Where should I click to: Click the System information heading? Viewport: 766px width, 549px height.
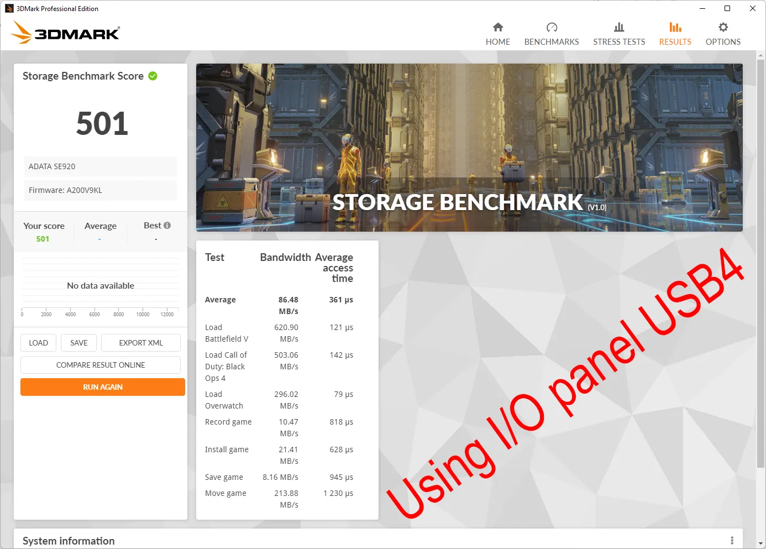coord(69,541)
